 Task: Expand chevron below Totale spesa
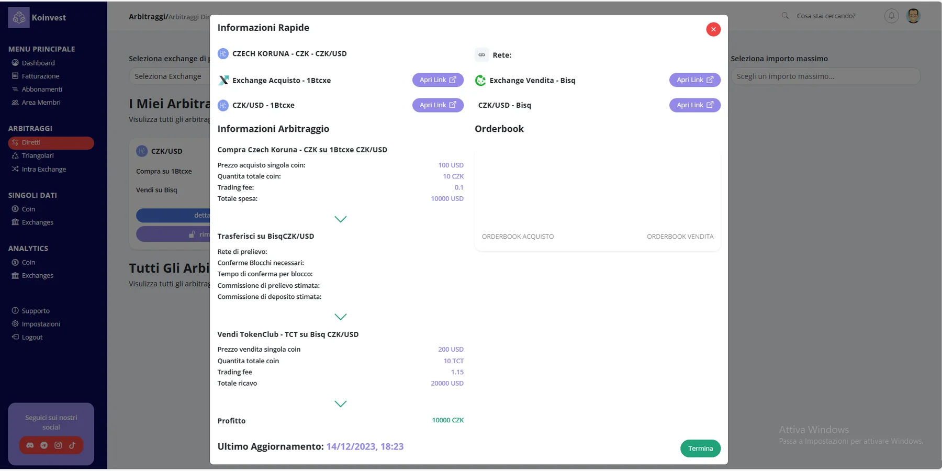coord(341,219)
